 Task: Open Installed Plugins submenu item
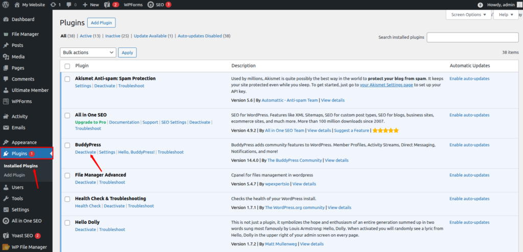pos(20,166)
